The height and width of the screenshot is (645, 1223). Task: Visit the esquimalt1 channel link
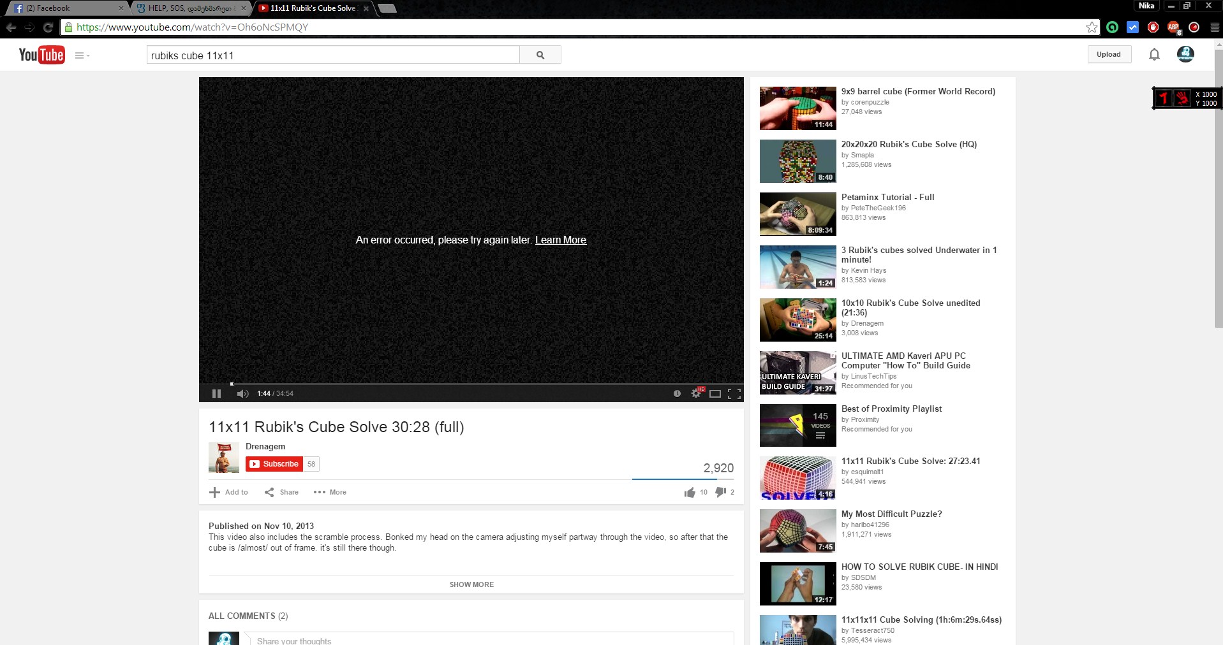[x=867, y=472]
